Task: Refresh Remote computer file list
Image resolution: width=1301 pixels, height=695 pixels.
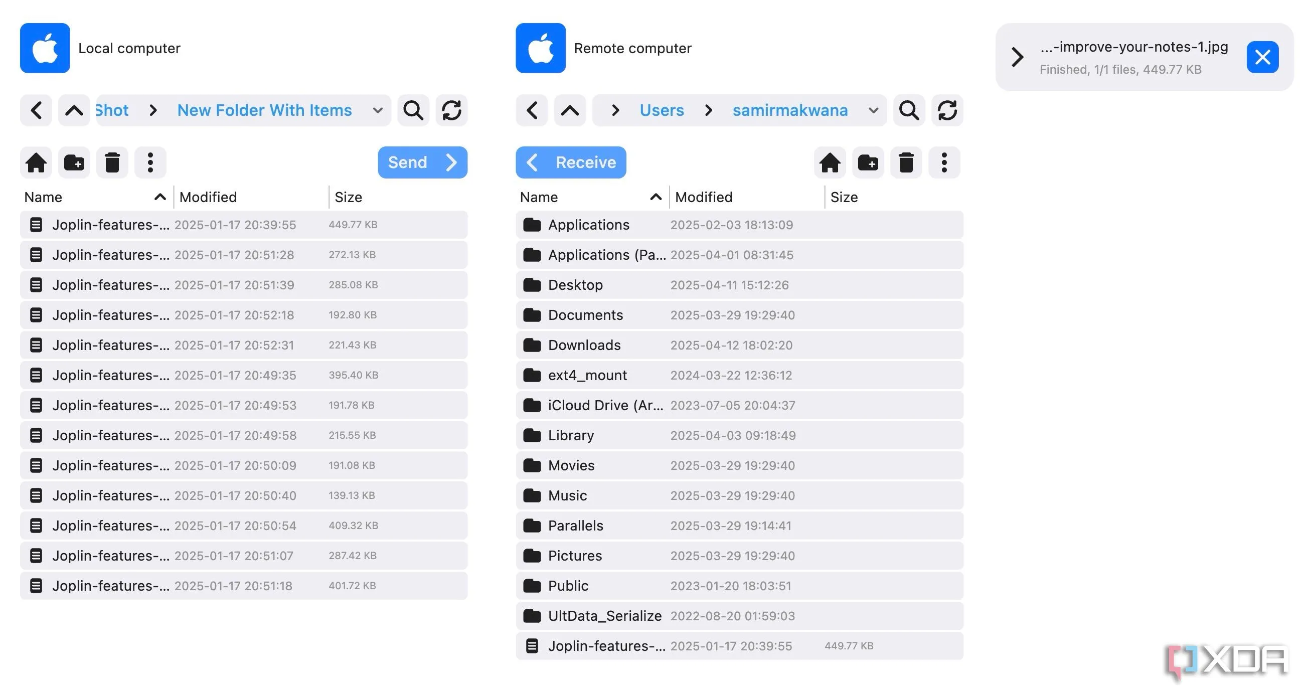Action: click(947, 110)
